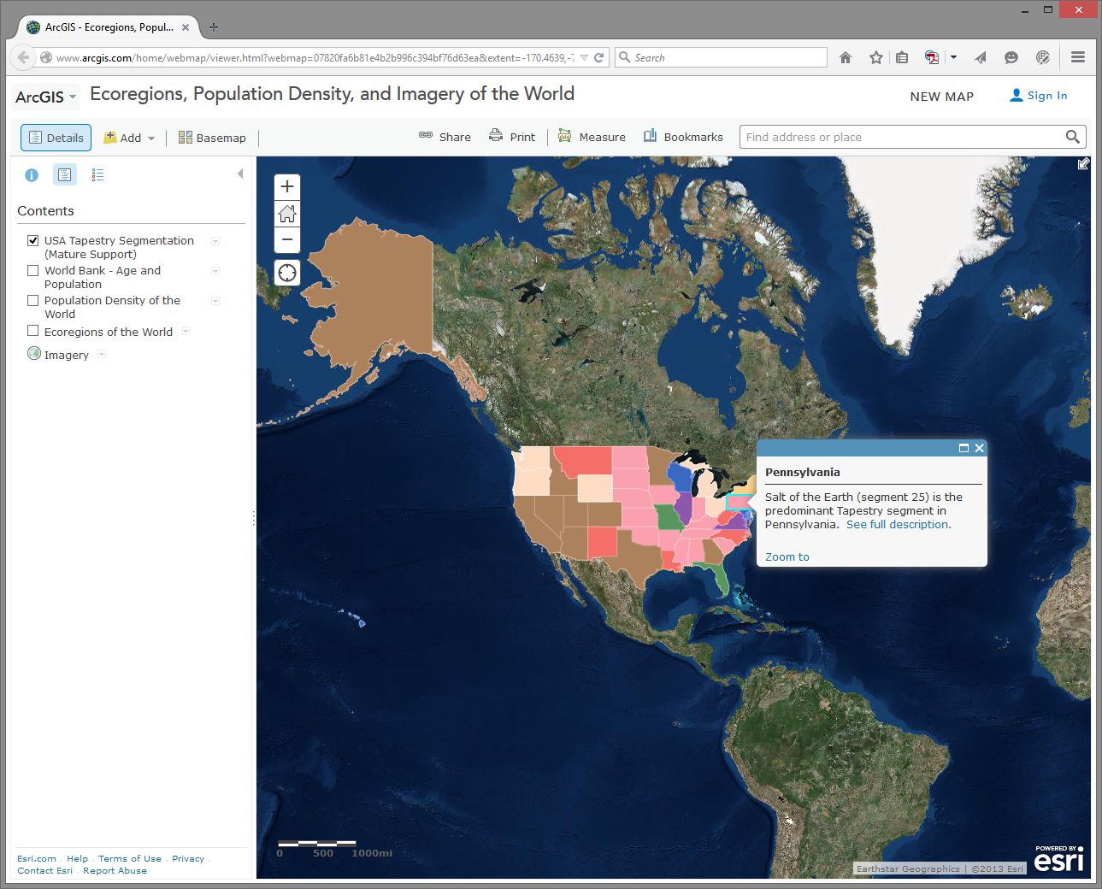Select the Show Map Legend icon
This screenshot has width=1102, height=889.
(x=97, y=174)
